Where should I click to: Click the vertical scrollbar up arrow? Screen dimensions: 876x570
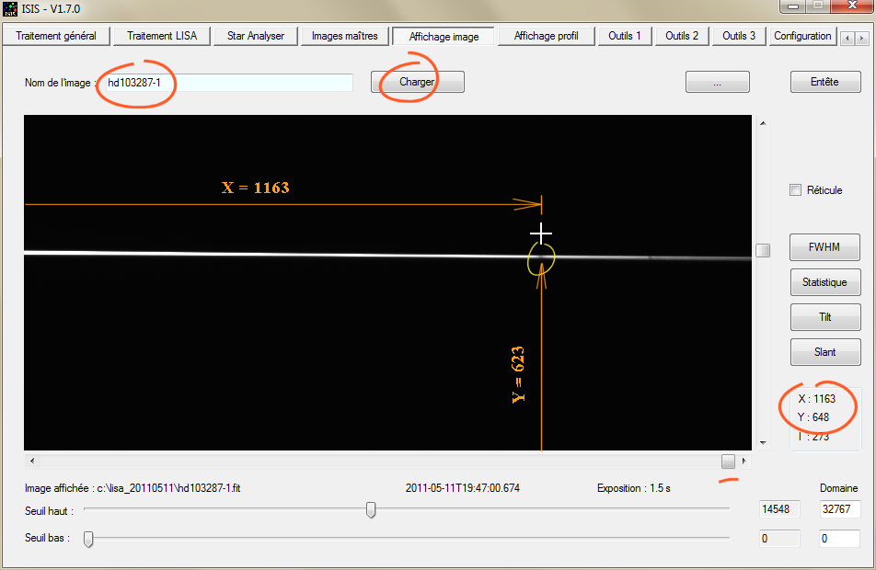[x=763, y=123]
